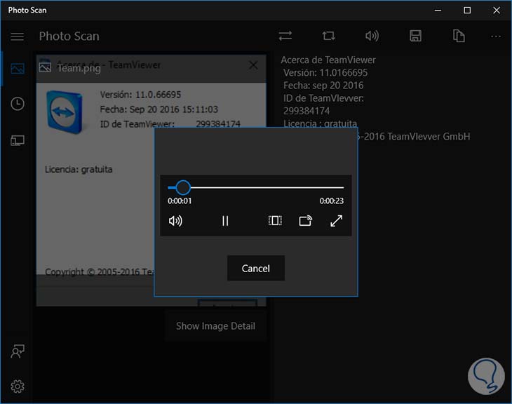Click the swap arrows toolbar icon
This screenshot has height=404, width=512.
tap(285, 36)
